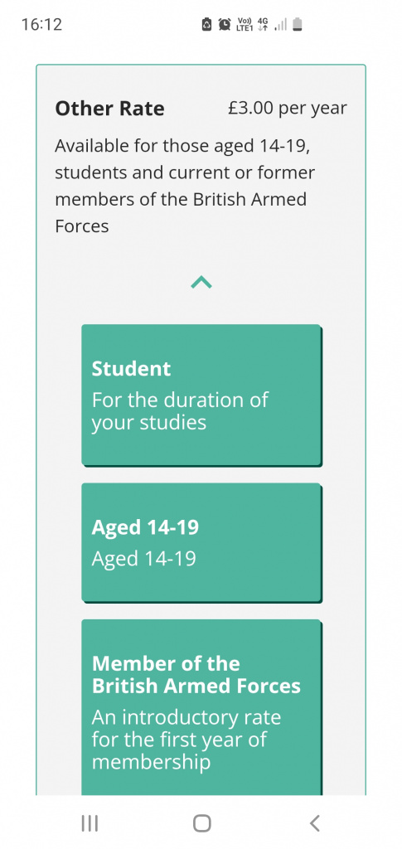
Task: Click 'For the duration of your studies' text
Action: (180, 411)
